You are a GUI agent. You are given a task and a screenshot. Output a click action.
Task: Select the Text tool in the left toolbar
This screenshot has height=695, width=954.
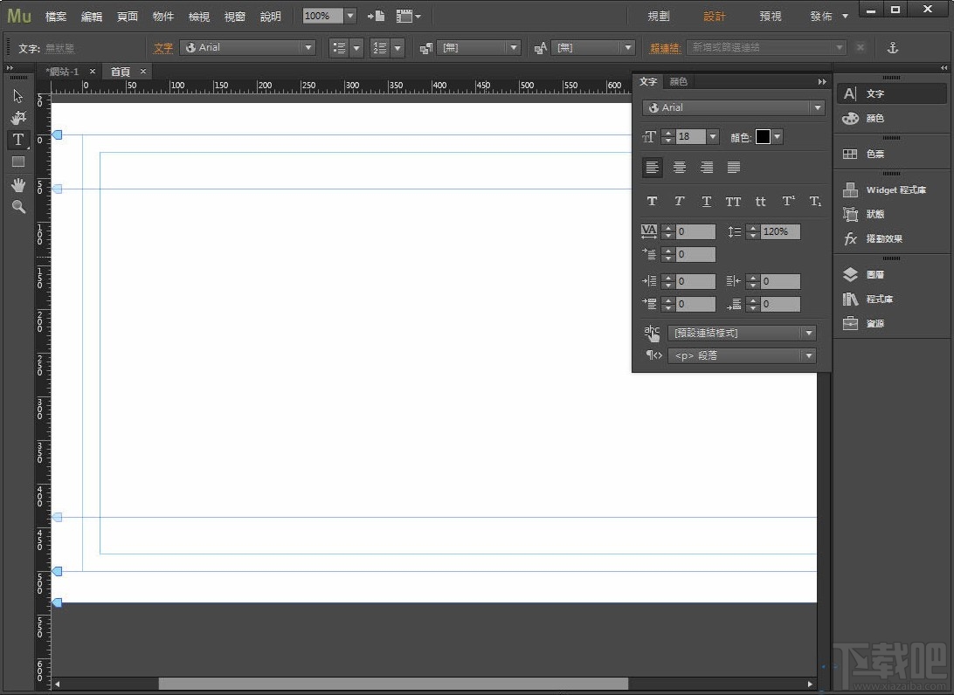point(17,140)
